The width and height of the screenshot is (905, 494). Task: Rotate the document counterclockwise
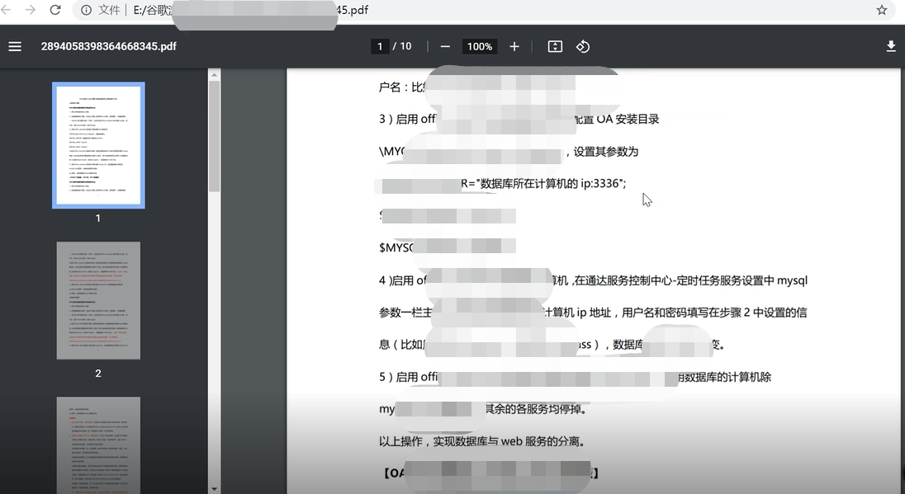click(x=583, y=47)
